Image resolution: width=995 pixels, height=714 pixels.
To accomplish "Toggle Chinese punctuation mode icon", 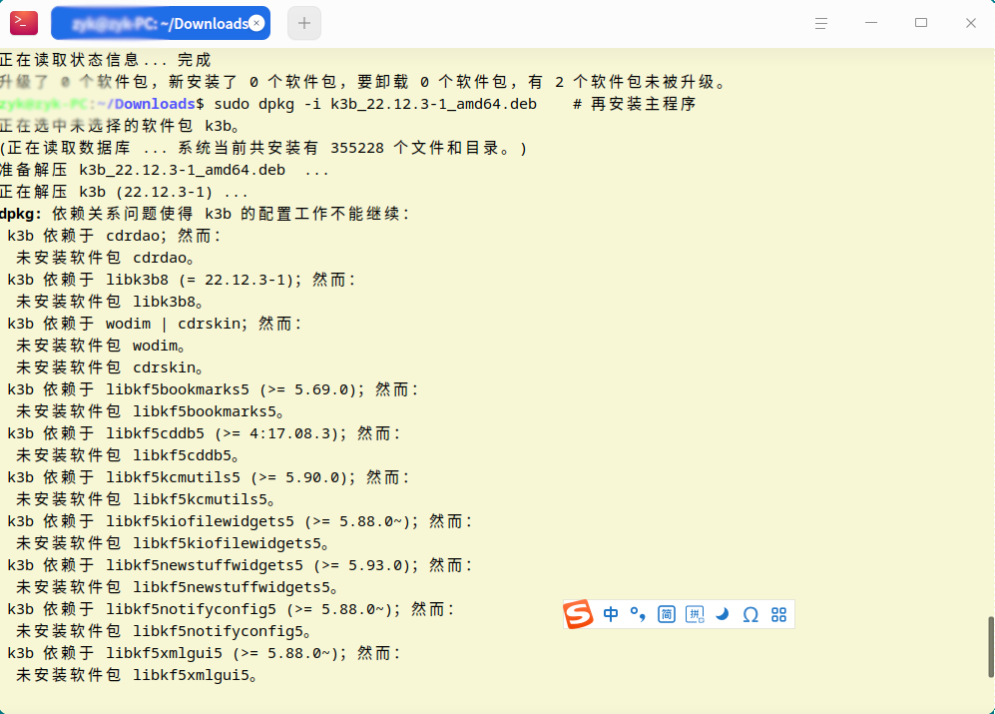I will click(x=638, y=614).
